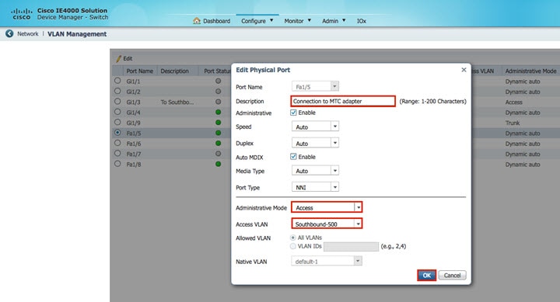Open the Duplex dropdown
This screenshot has width=560, height=302.
[x=315, y=144]
